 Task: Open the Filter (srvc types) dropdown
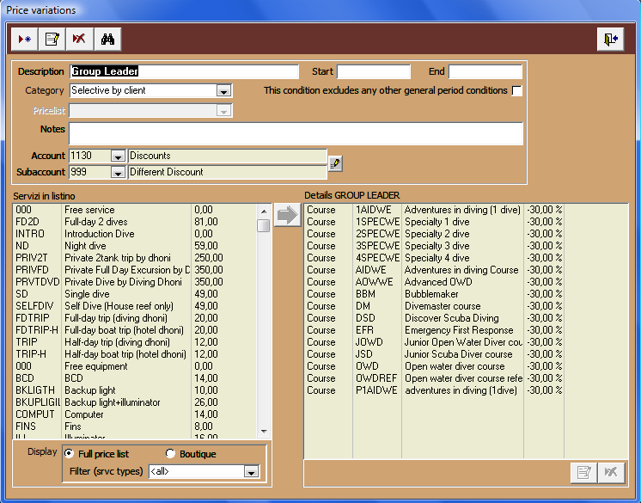point(250,471)
